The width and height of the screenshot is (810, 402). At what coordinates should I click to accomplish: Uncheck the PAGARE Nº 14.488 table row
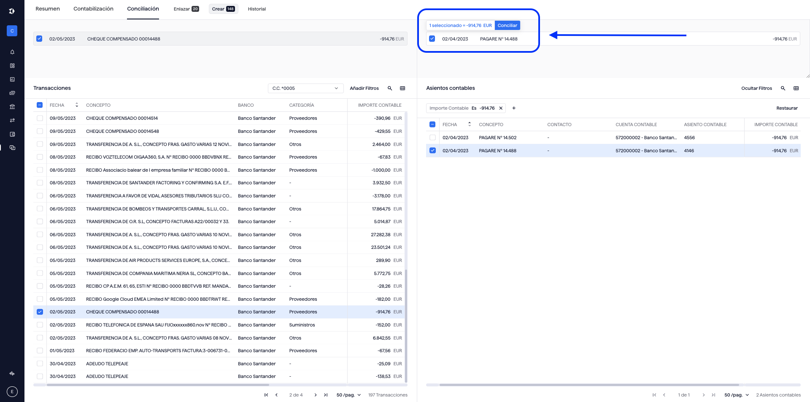pos(432,151)
